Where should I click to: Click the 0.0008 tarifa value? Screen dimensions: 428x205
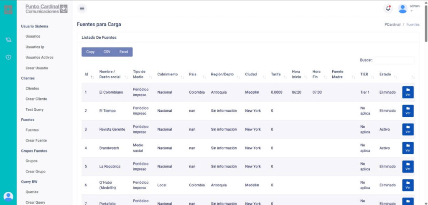click(277, 92)
